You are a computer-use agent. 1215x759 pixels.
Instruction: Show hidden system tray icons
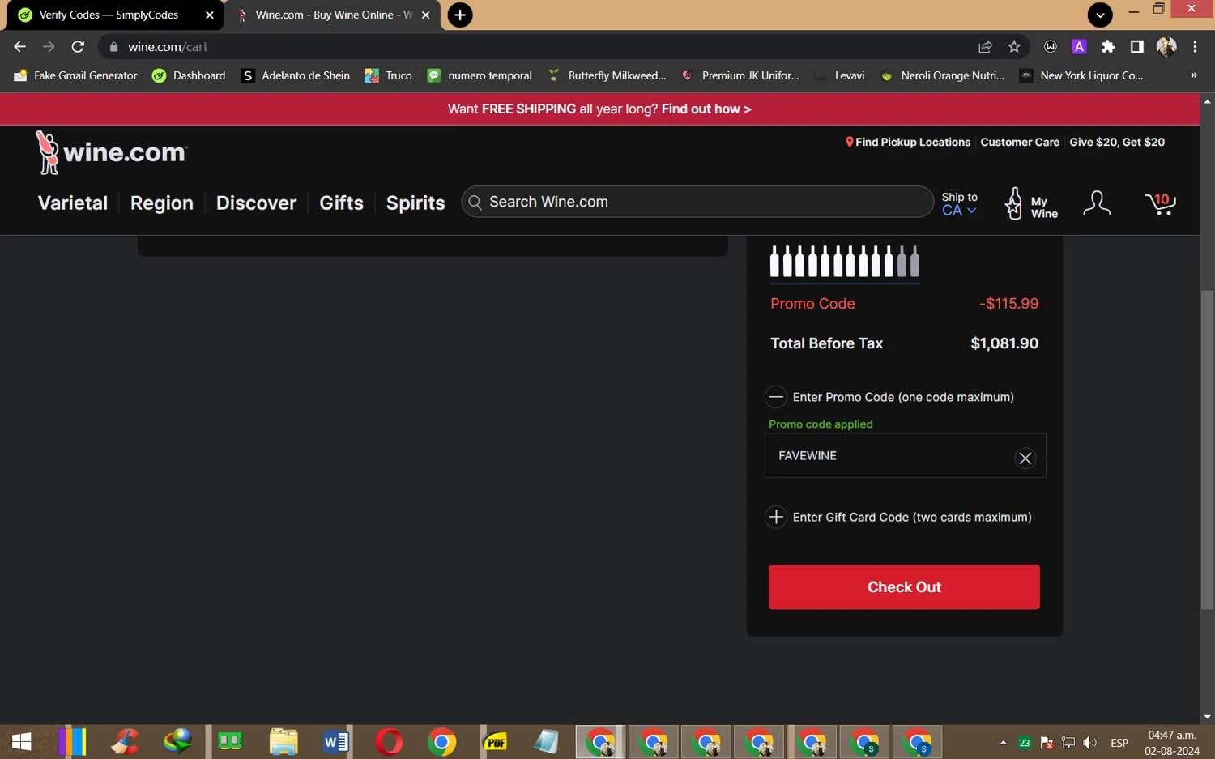[1003, 743]
